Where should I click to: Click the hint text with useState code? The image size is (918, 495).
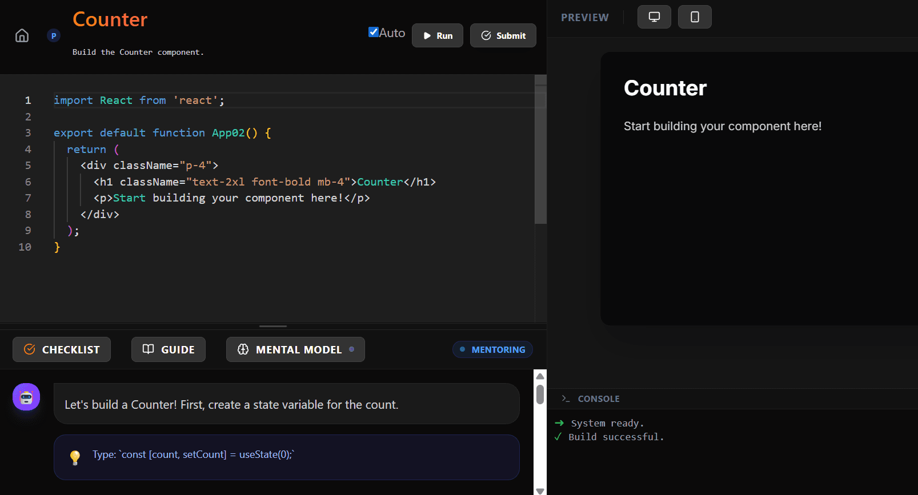tap(194, 454)
